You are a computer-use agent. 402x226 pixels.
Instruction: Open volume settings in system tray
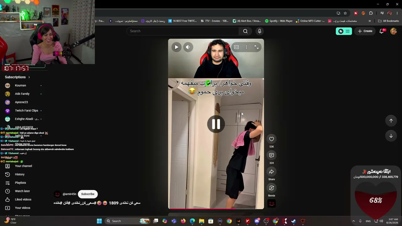[x=381, y=221]
